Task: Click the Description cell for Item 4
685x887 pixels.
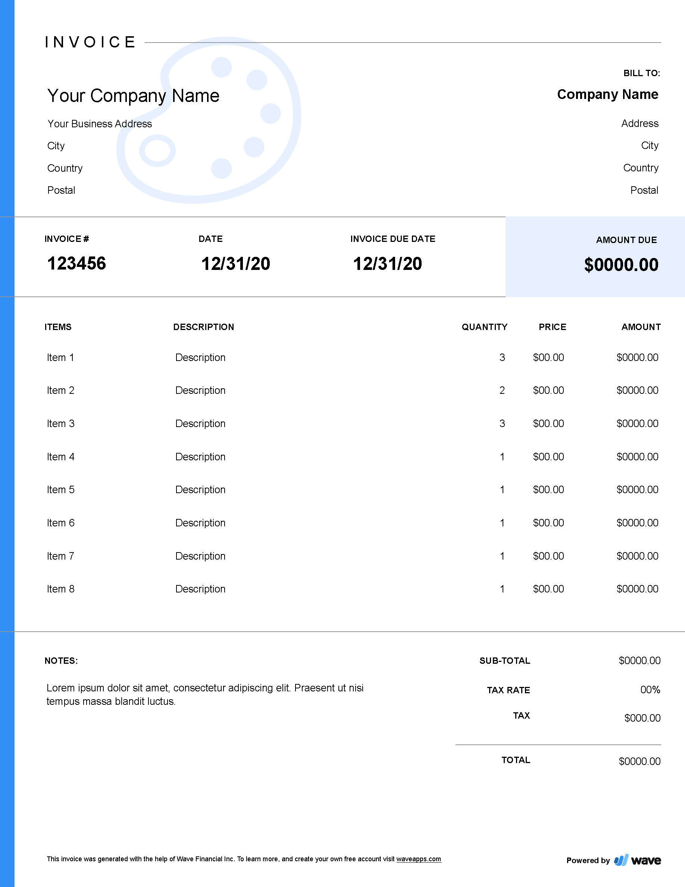Action: coord(200,457)
